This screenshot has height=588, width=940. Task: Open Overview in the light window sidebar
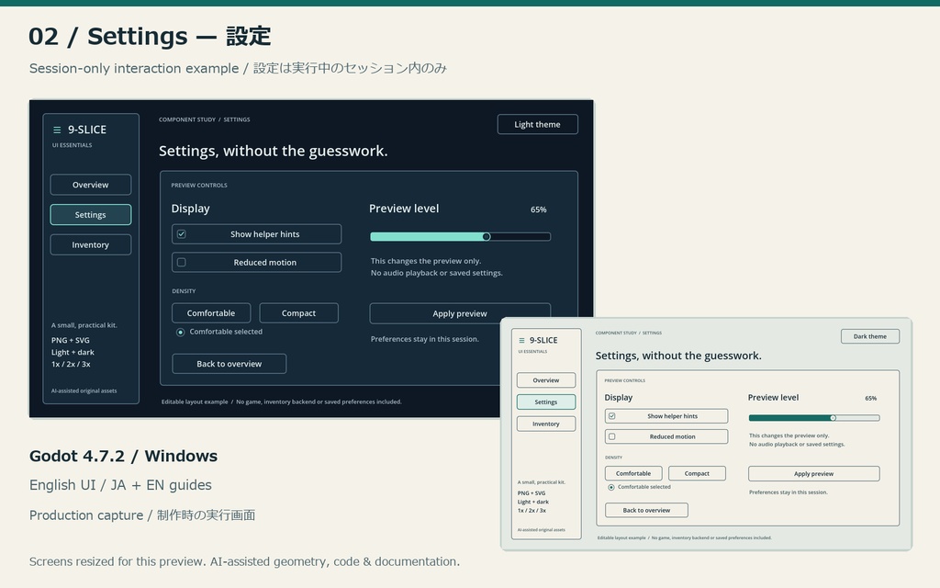click(546, 380)
